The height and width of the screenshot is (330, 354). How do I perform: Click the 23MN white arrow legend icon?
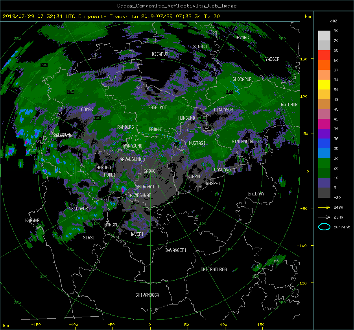[324, 217]
